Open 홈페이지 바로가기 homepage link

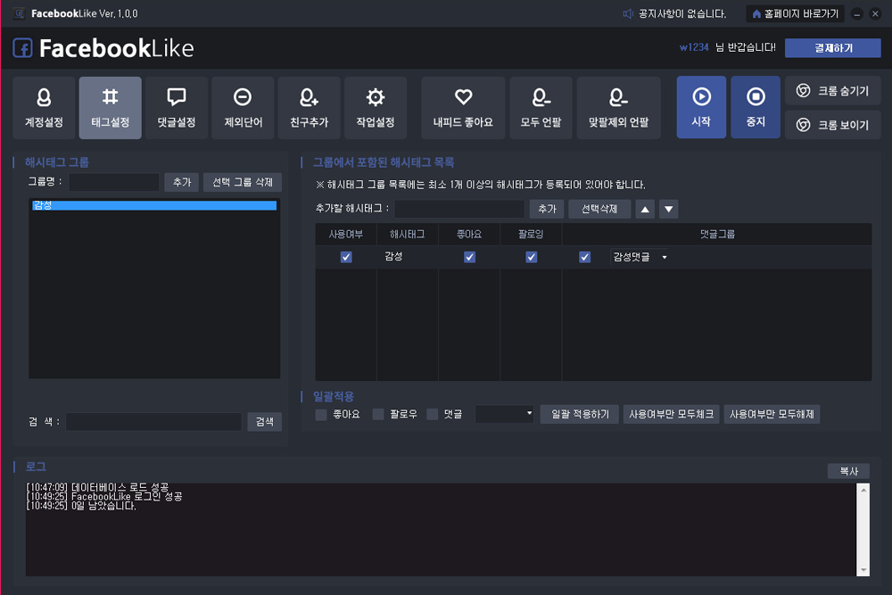tap(796, 13)
